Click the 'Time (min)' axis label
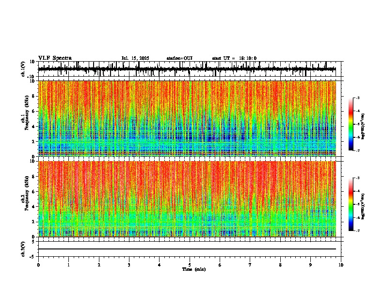This screenshot has height=297, width=384. pos(194,269)
